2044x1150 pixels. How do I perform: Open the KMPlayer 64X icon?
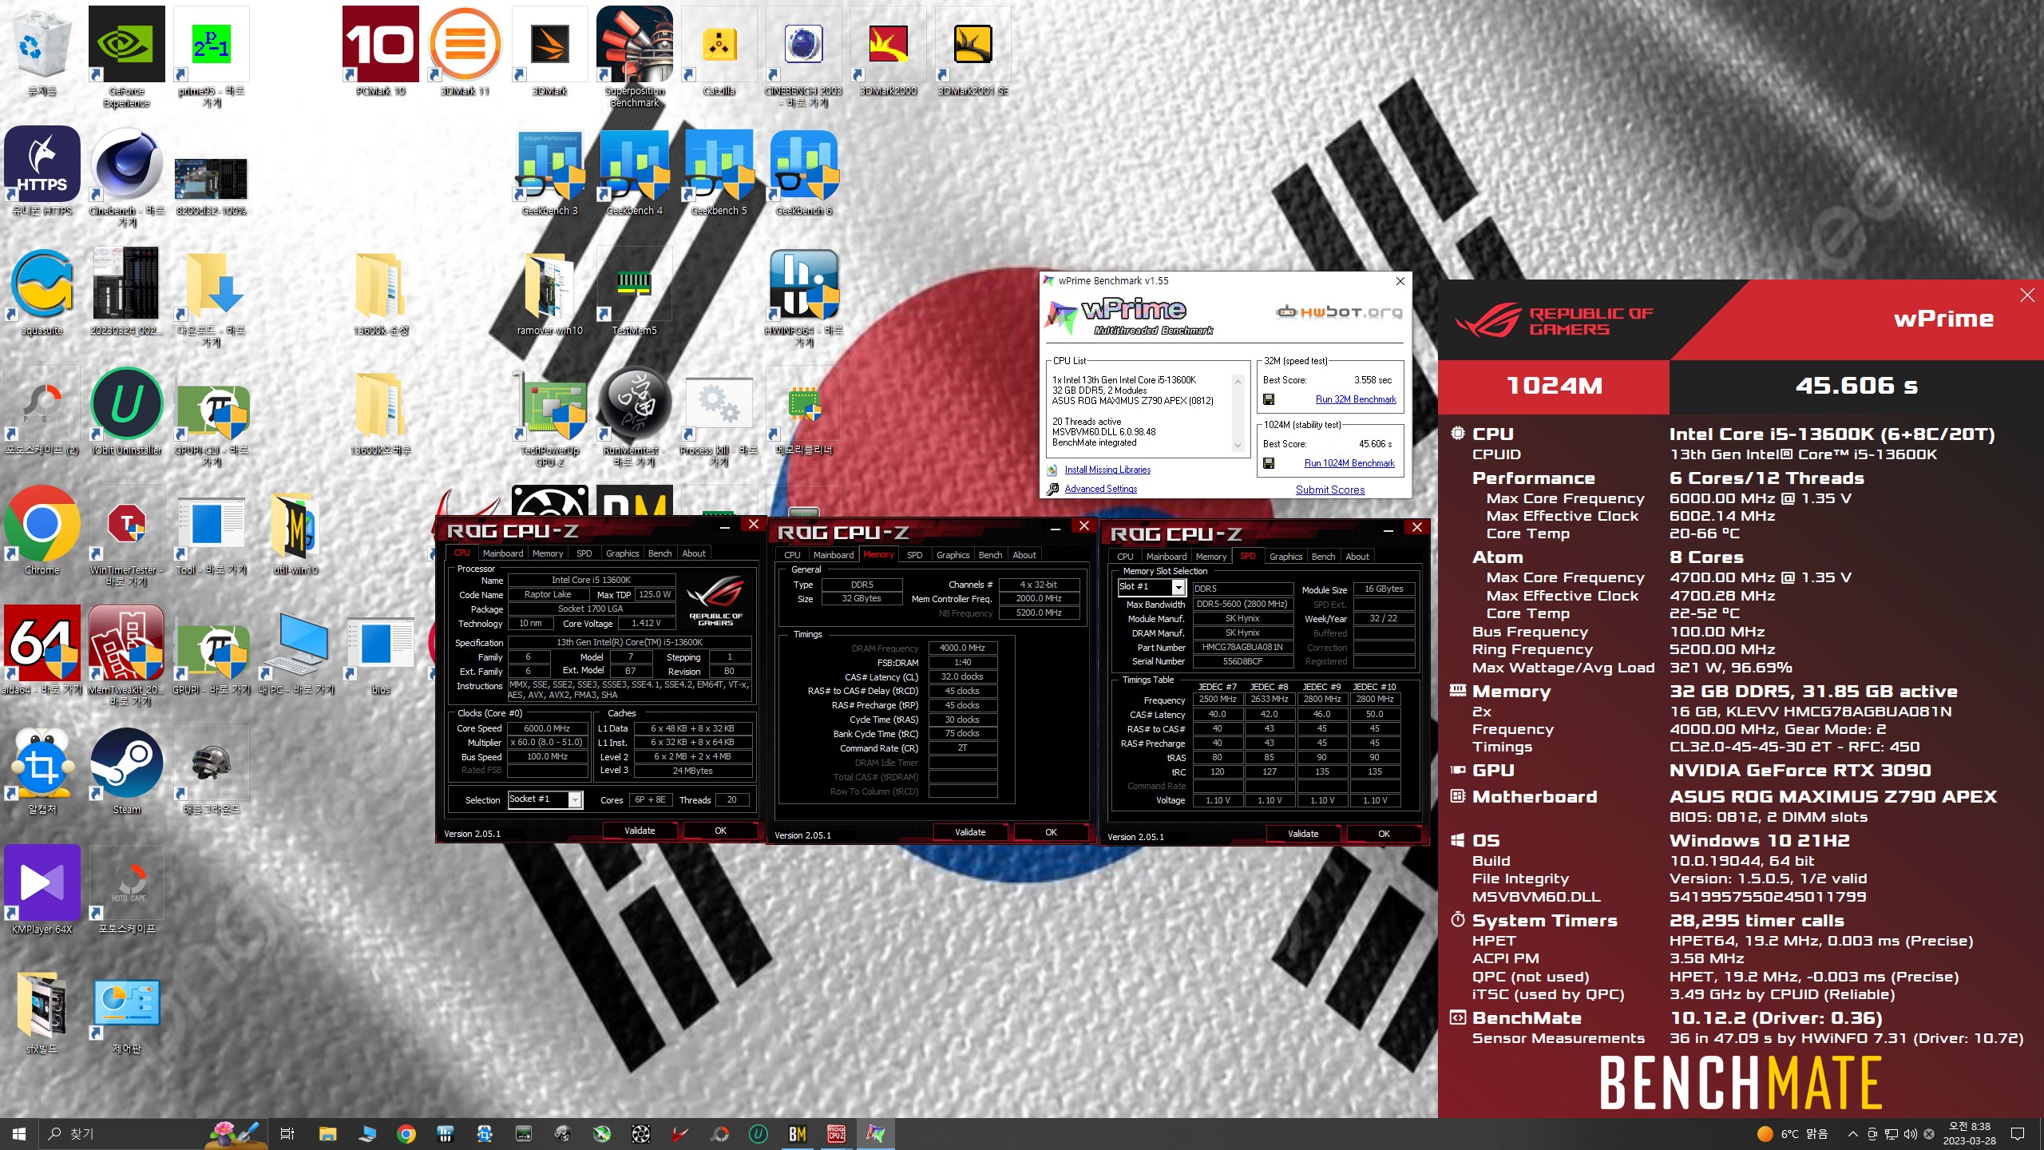[x=42, y=890]
